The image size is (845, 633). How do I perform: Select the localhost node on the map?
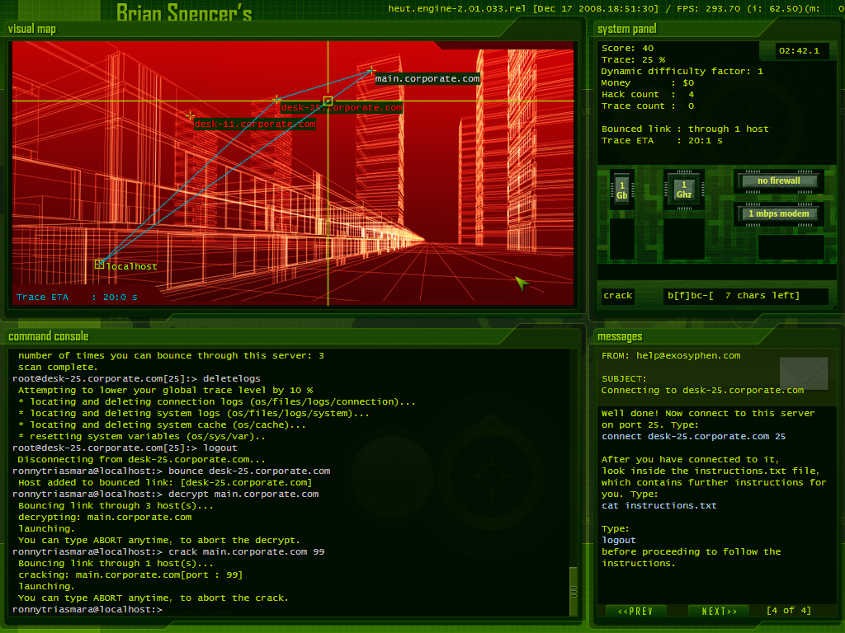coord(100,265)
